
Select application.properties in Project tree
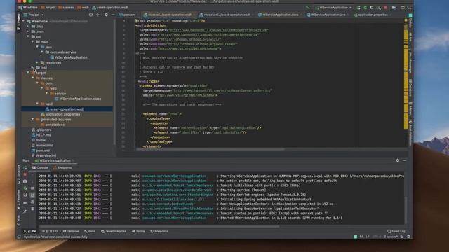click(60, 114)
